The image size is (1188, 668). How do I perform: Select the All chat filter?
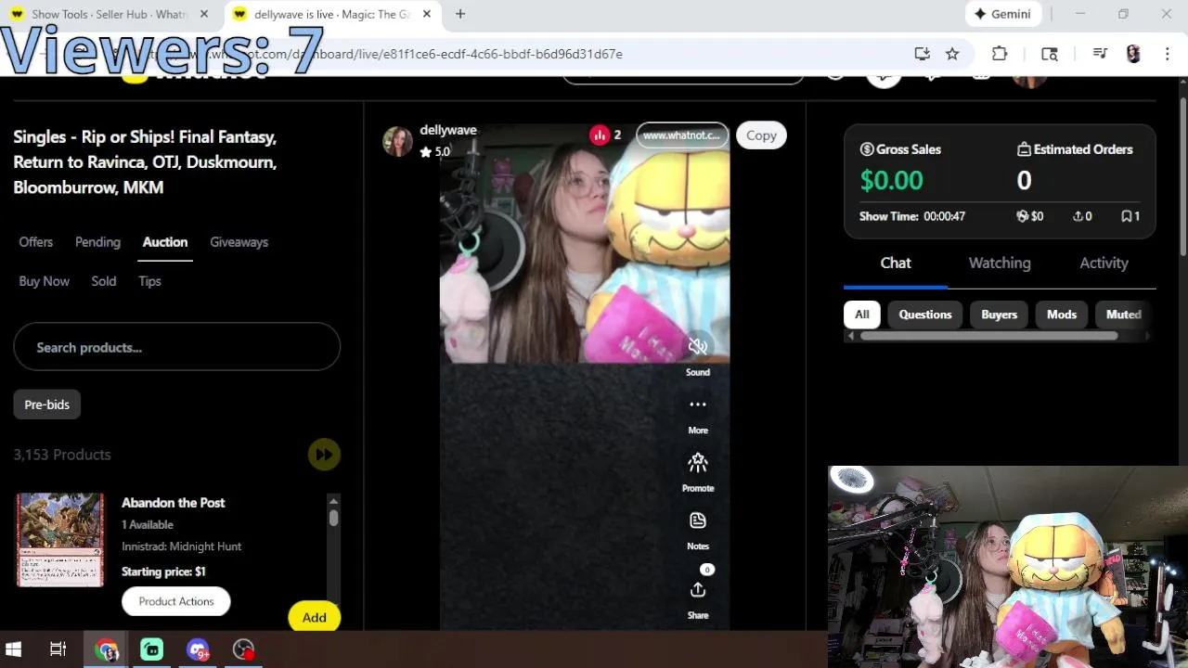tap(862, 315)
